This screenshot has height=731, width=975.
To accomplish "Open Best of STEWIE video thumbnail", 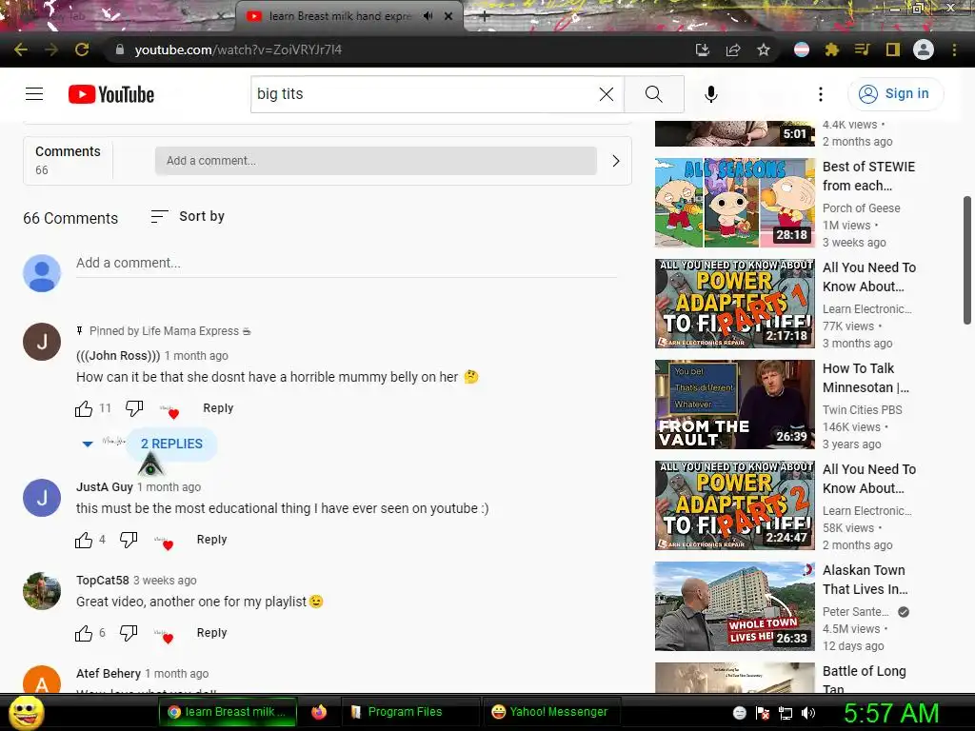I will [734, 203].
